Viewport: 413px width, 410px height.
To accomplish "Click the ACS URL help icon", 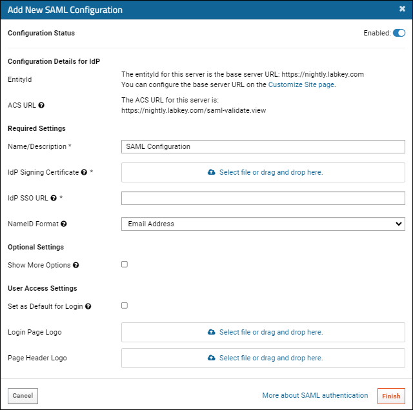I will (41, 105).
